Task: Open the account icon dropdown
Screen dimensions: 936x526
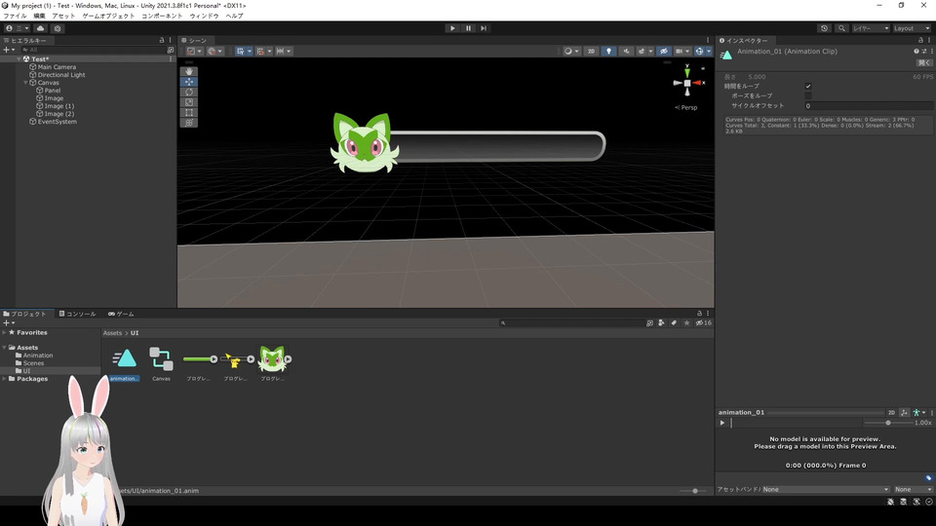Action: tap(17, 28)
